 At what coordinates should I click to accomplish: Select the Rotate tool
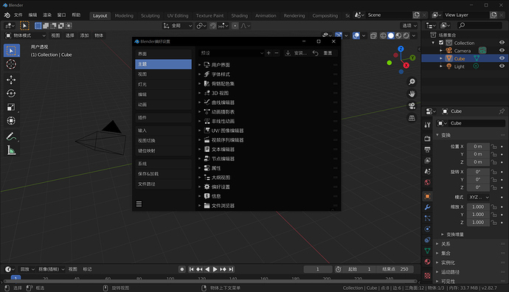pos(11,94)
